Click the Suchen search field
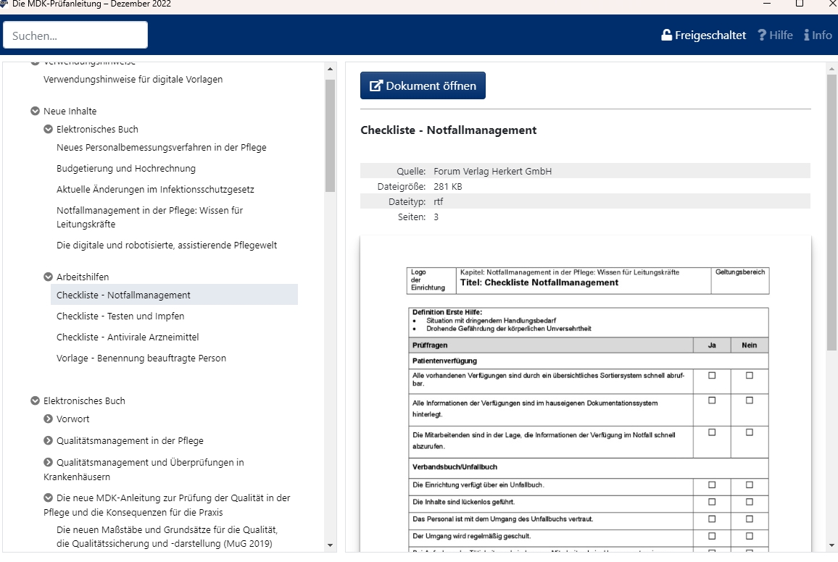Screen dimensions: 838x562 pos(75,35)
